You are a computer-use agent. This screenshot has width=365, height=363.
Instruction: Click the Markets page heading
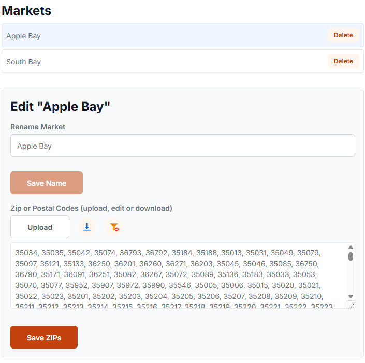27,10
